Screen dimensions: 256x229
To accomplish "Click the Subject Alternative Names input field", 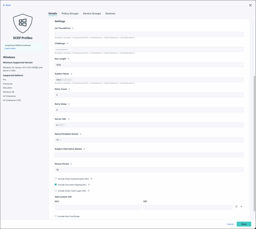I will click(x=149, y=154).
